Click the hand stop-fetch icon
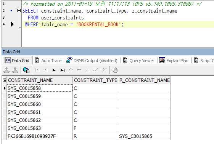 click(115, 70)
